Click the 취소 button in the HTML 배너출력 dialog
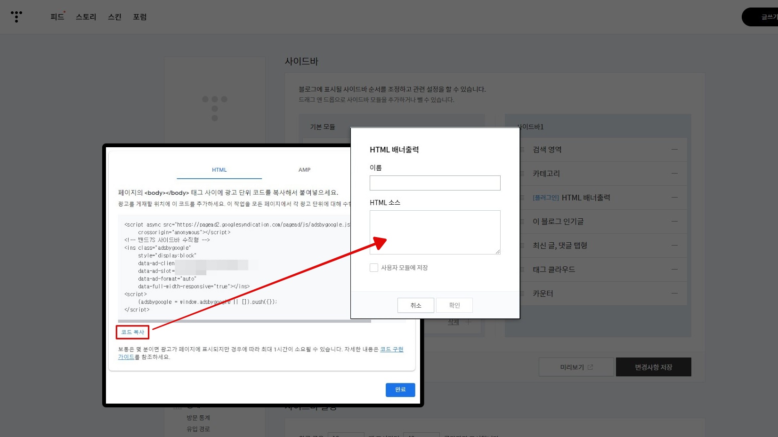778x437 pixels. [416, 305]
